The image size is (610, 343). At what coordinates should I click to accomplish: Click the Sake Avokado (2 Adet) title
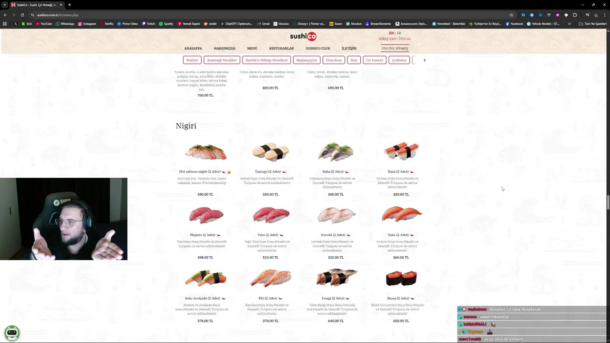[203, 298]
